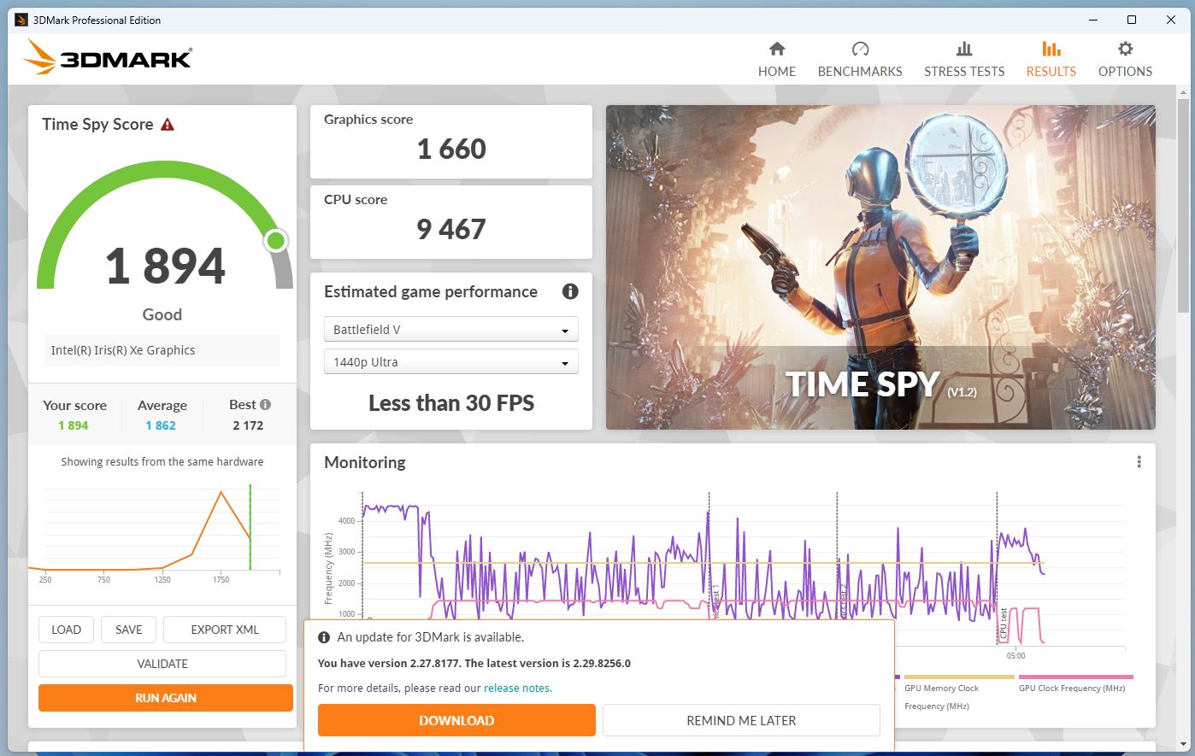
Task: Click the 'Monitoring' heading
Action: 365,462
